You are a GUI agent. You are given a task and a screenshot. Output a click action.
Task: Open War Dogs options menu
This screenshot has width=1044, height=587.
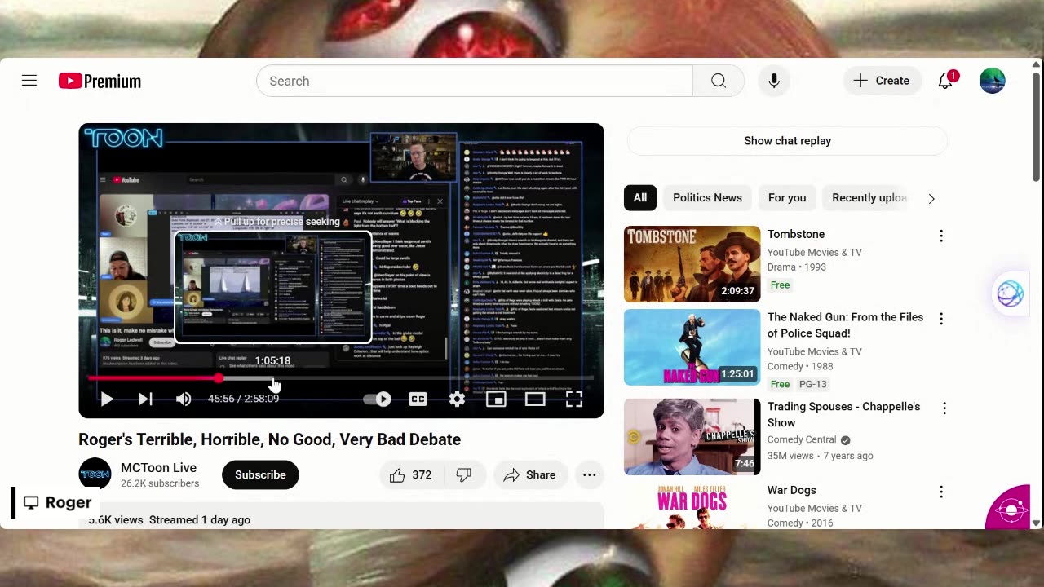(941, 492)
